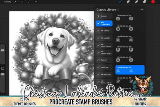This screenshot has width=160, height=107.
Task: Select the Paint brush tool
Action: tap(120, 2)
